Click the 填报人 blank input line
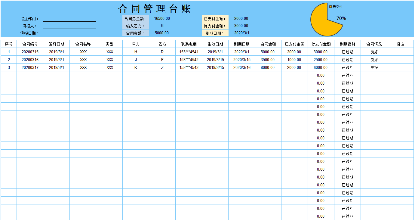415x221 pixels. pos(69,26)
